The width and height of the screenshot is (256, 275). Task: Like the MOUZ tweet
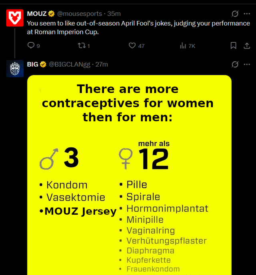(x=132, y=46)
